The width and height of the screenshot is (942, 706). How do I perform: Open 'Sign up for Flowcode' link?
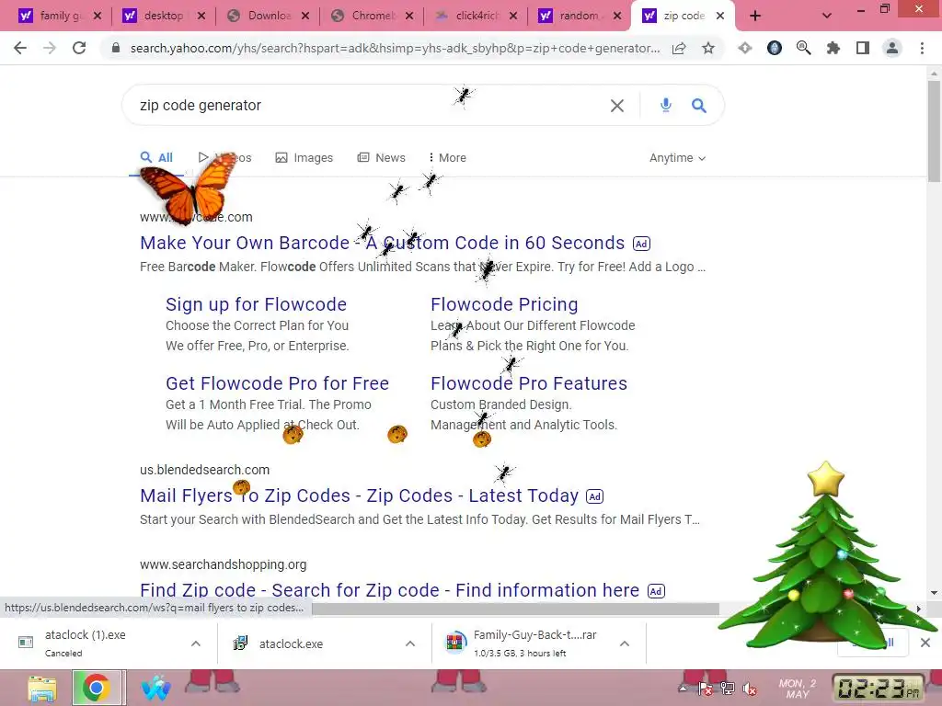256,304
